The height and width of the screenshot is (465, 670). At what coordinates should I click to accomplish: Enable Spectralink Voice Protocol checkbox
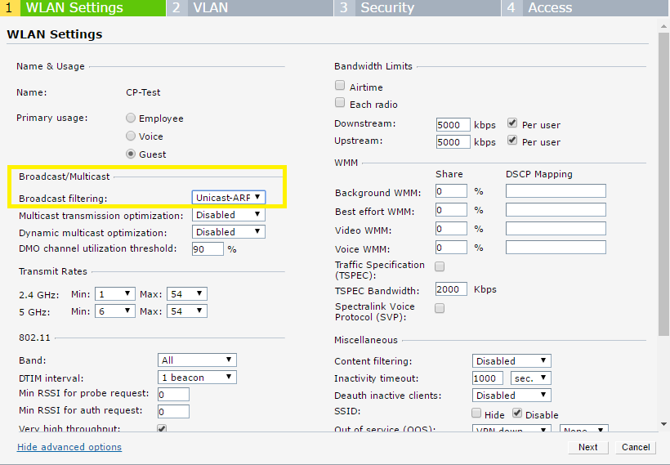440,308
